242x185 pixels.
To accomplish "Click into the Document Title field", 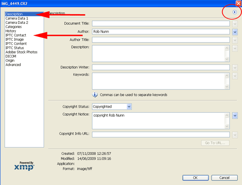I will [161, 23].
